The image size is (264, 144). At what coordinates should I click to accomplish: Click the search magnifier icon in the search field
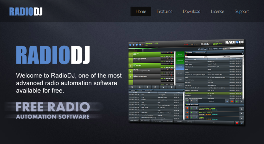[x=243, y=54]
